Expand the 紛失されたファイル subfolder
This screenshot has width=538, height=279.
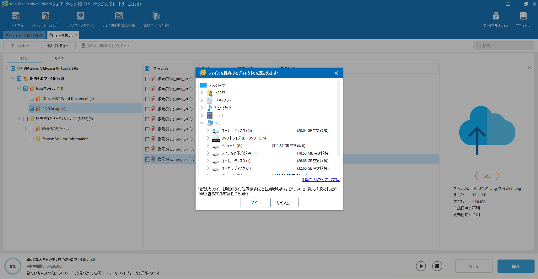[25, 129]
